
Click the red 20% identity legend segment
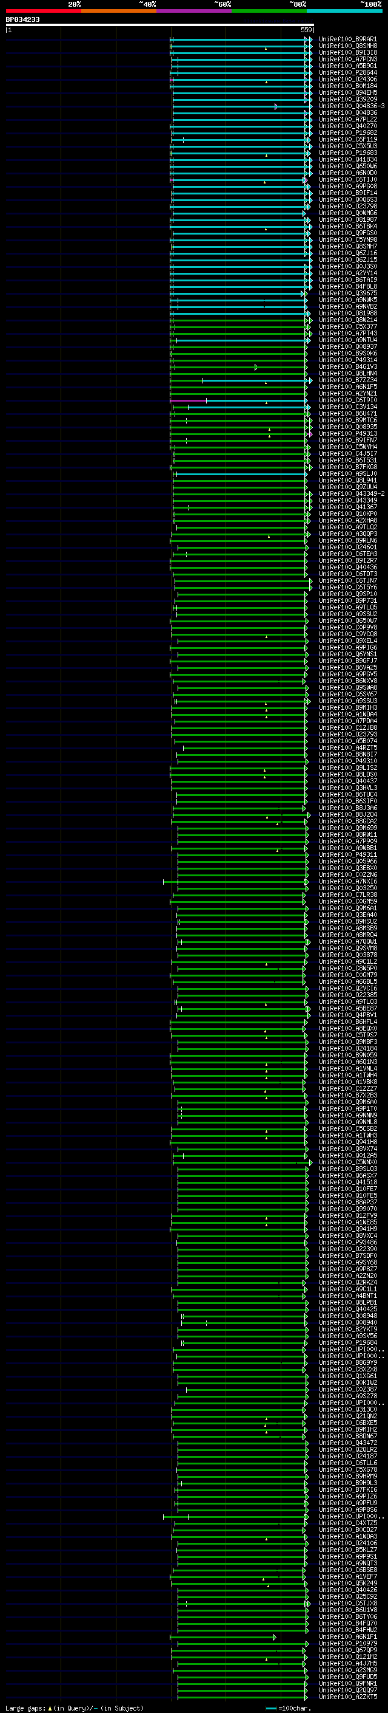[43, 11]
